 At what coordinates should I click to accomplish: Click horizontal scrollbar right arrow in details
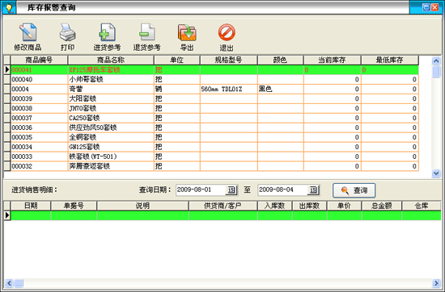pos(436,283)
